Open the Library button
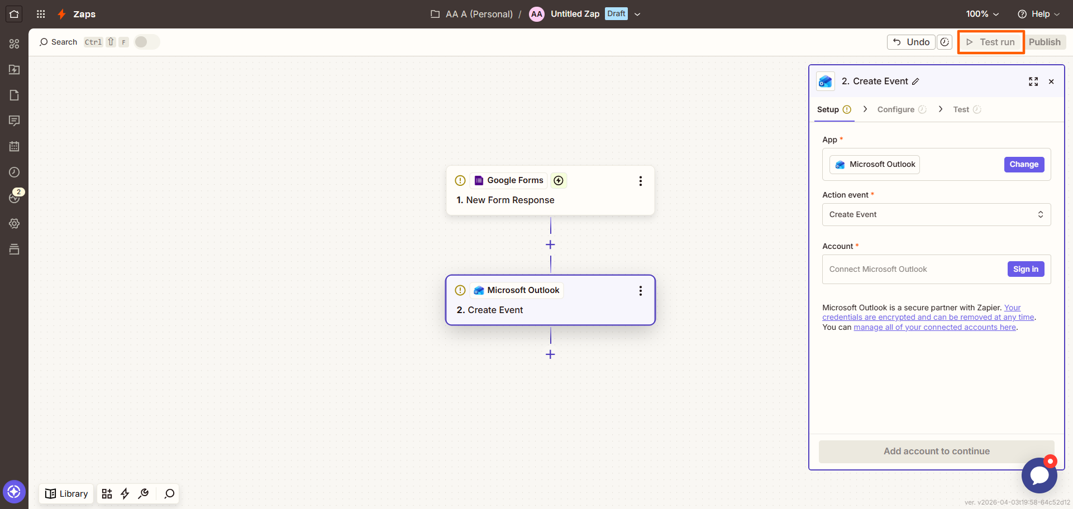1073x509 pixels. pyautogui.click(x=66, y=493)
